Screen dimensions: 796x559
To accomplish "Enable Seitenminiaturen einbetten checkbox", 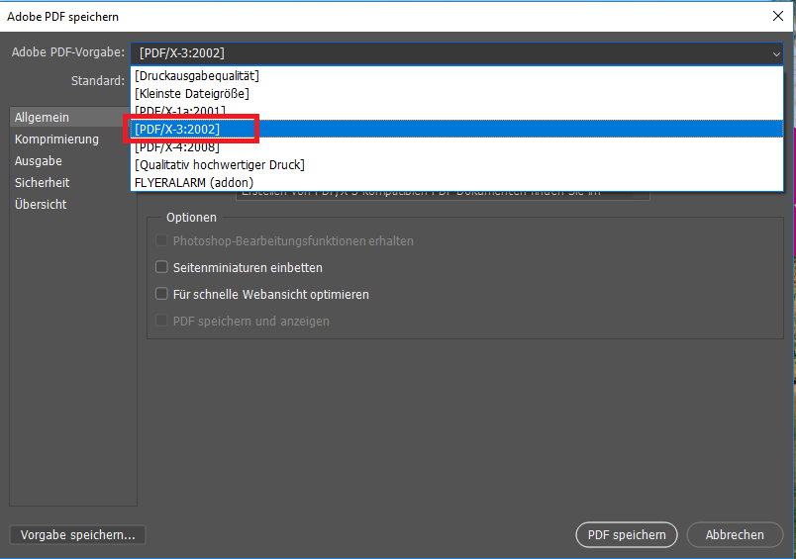I will (162, 268).
